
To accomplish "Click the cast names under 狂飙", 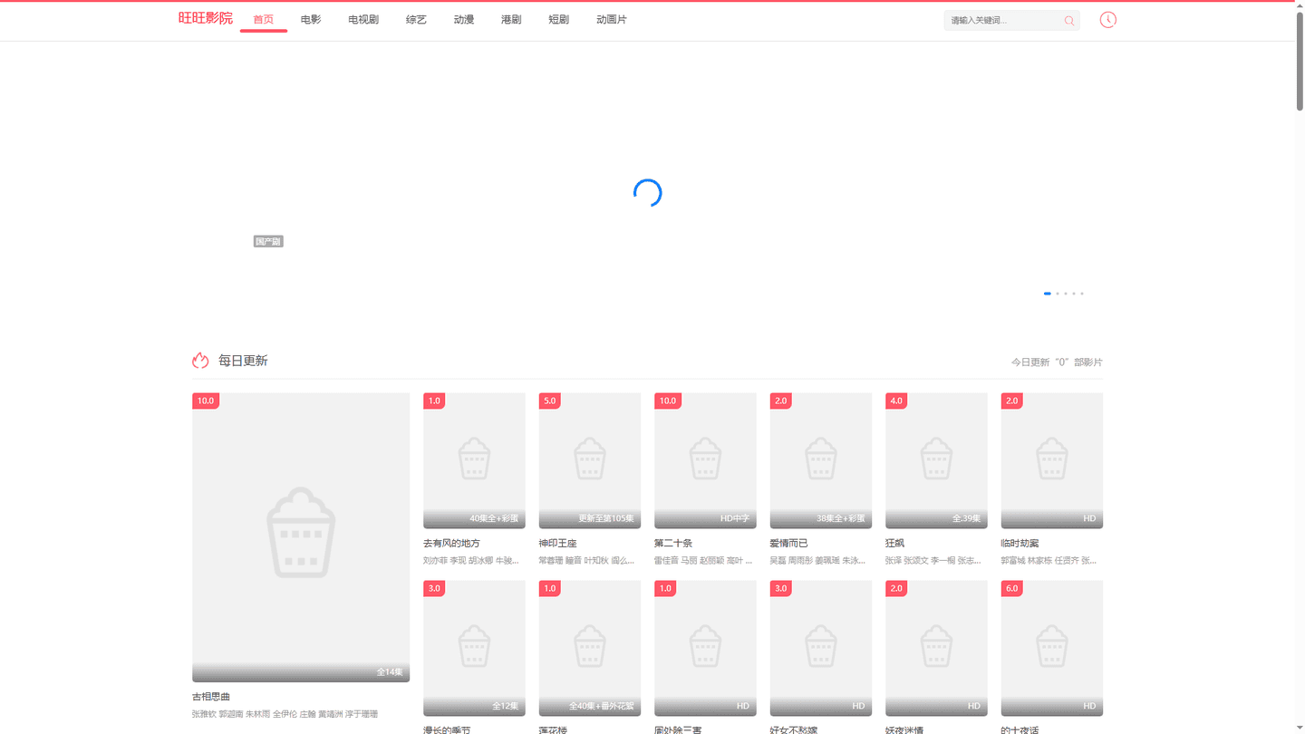I will pyautogui.click(x=933, y=561).
